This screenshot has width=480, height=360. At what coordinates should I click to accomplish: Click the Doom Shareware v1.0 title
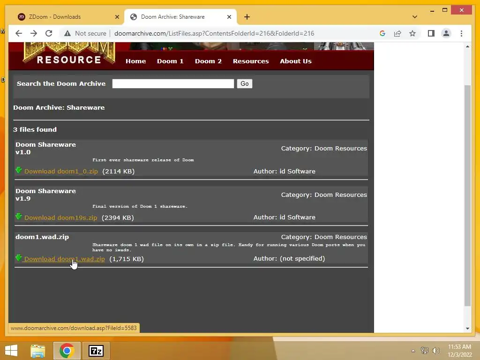pos(45,149)
